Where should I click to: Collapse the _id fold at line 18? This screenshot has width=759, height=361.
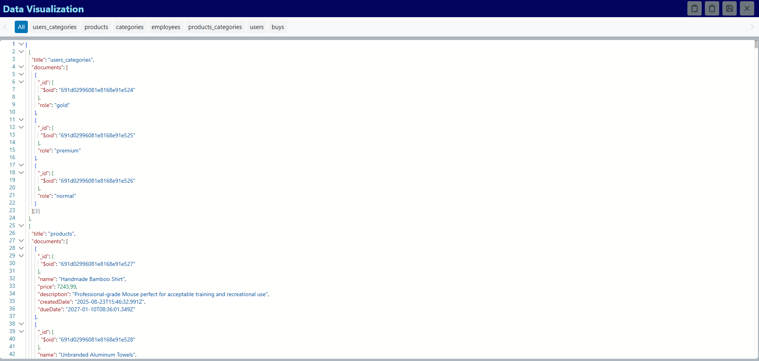[x=21, y=173]
